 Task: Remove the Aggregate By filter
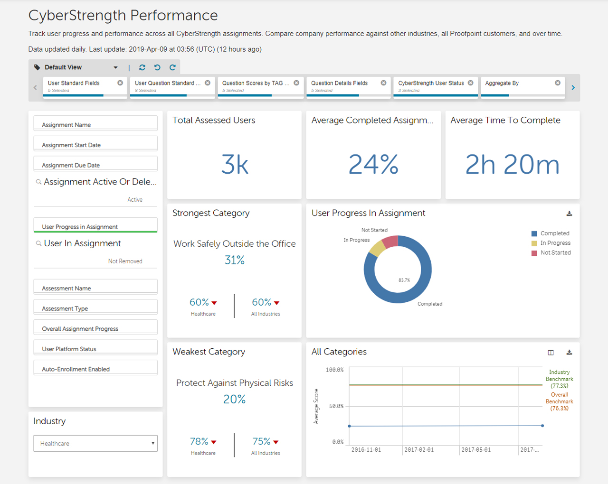558,83
